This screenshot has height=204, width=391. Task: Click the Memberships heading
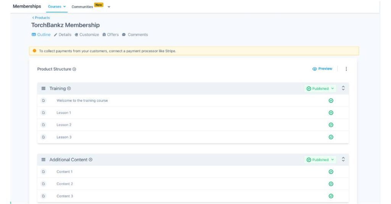27,6
